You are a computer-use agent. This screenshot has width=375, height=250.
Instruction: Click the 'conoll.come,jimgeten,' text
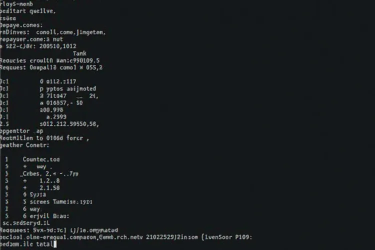(80, 32)
